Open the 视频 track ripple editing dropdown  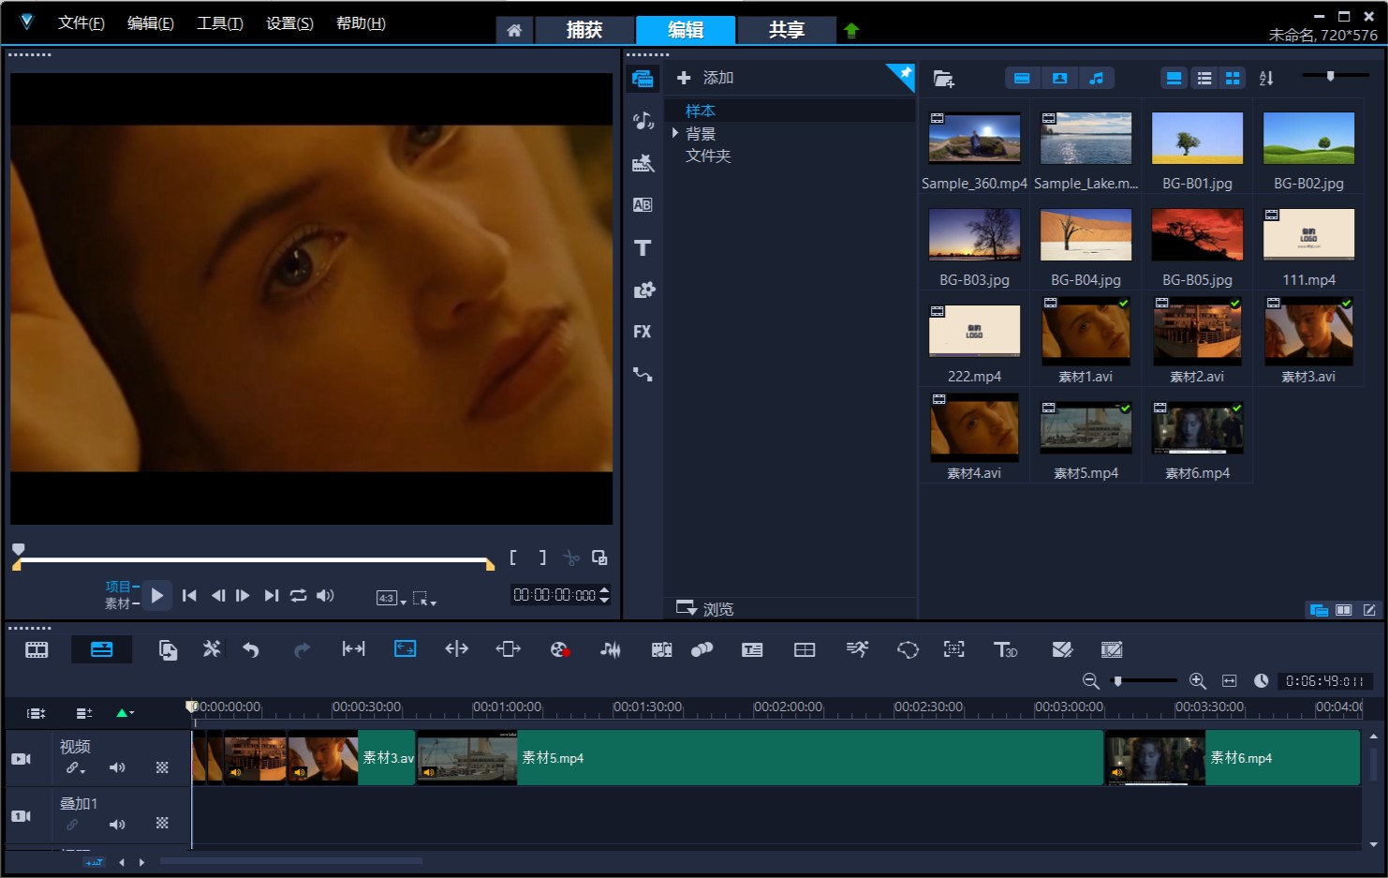click(75, 768)
